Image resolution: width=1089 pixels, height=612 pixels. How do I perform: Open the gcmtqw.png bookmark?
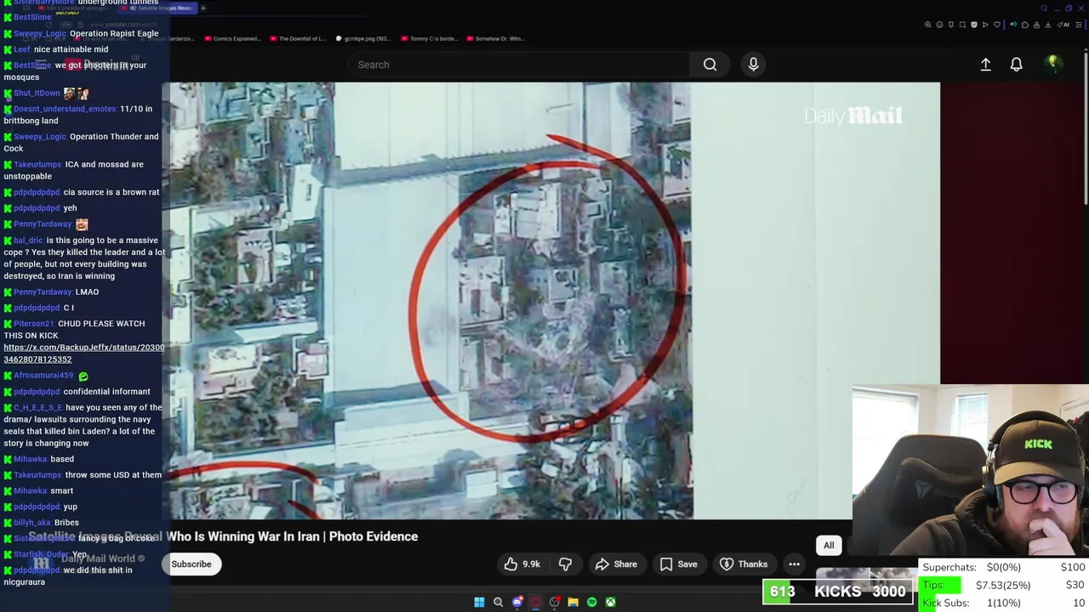(363, 38)
